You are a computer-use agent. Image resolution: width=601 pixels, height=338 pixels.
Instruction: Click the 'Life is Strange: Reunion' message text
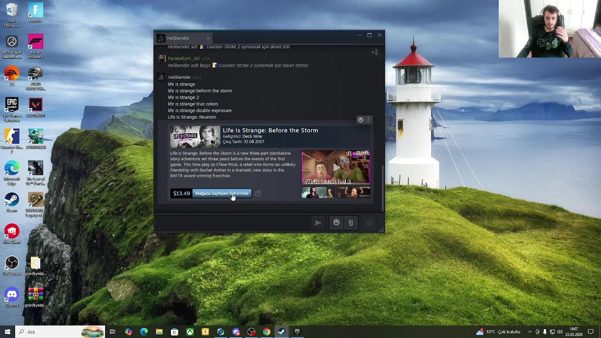pyautogui.click(x=192, y=117)
